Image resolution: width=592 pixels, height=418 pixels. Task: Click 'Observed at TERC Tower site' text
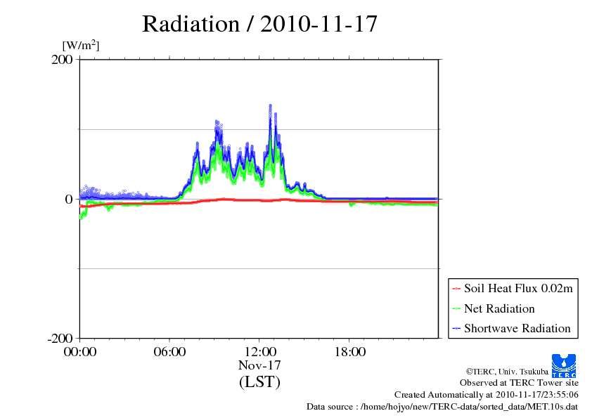click(x=519, y=383)
